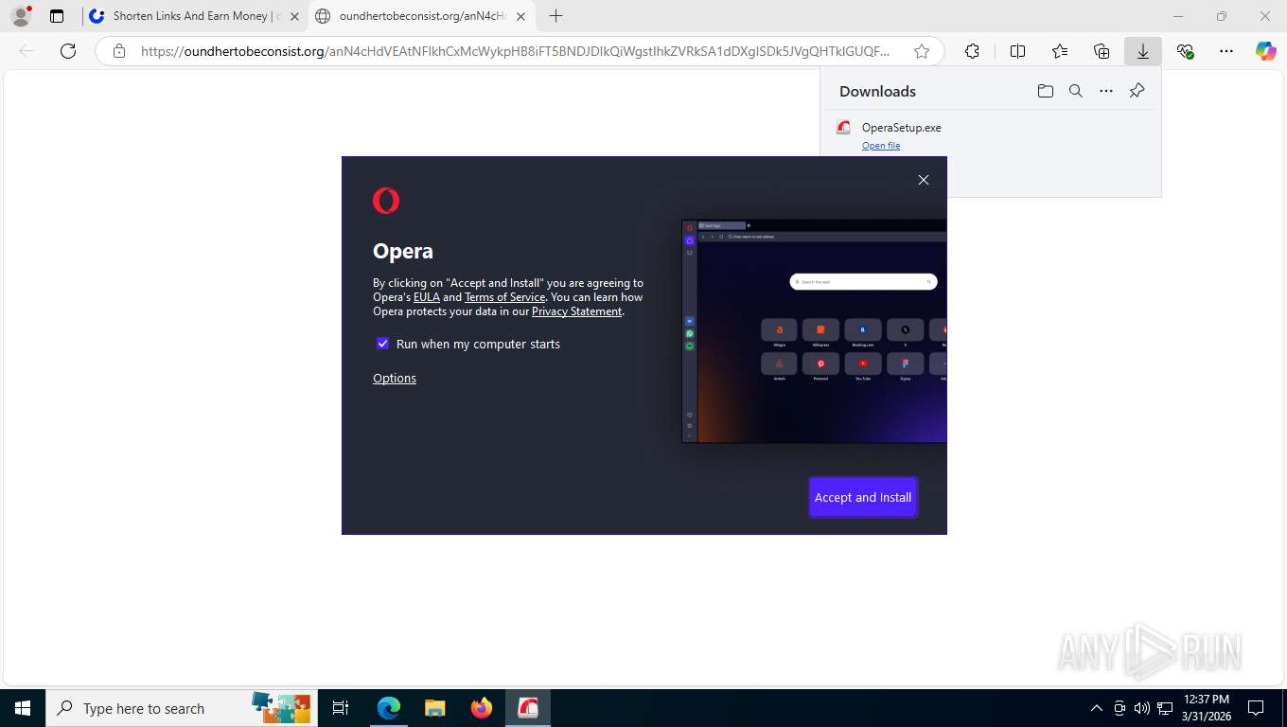Viewport: 1287px width, 727px height.
Task: Open File Explorer from taskbar
Action: 434,708
